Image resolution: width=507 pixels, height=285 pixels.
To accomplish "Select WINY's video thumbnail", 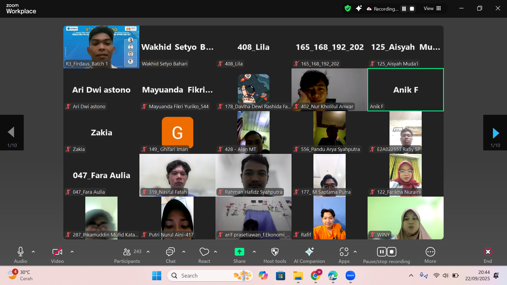I will pyautogui.click(x=405, y=218).
